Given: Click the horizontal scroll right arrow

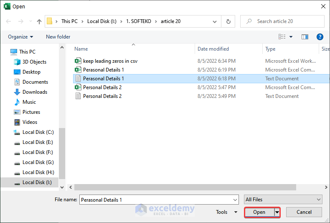Looking at the screenshot, I should pos(326,187).
